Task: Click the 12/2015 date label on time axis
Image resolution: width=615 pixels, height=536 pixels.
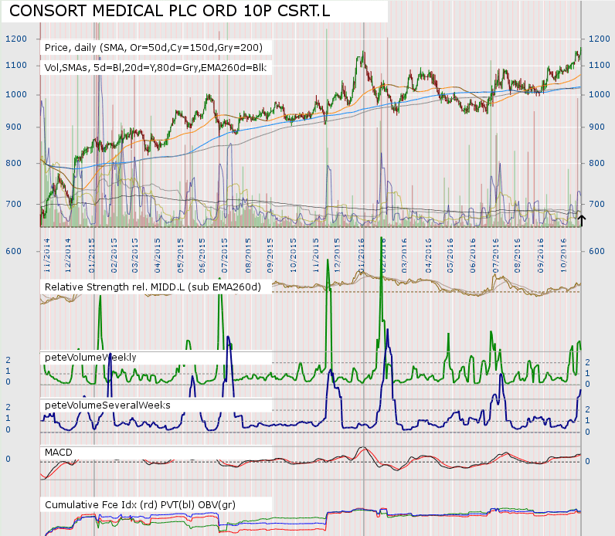Action: 337,256
